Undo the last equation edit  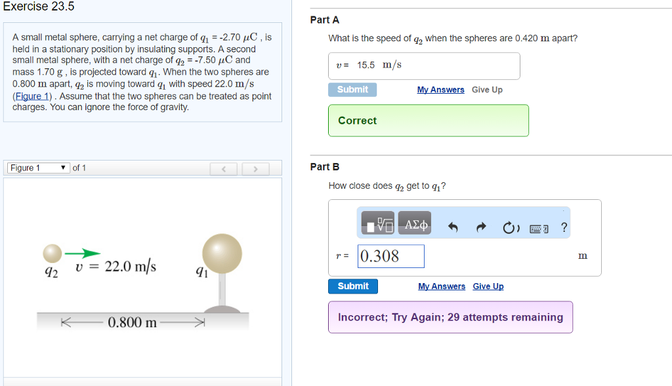[x=451, y=223]
